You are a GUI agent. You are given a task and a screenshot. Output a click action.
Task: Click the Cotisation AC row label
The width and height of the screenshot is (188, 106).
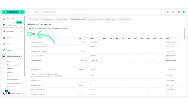(36, 81)
